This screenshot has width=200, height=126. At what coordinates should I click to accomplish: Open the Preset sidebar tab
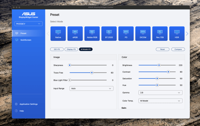pos(29,33)
